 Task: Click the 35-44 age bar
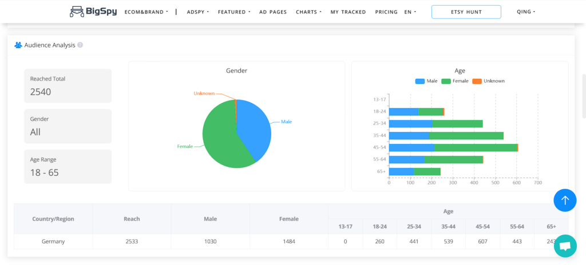[x=446, y=136]
